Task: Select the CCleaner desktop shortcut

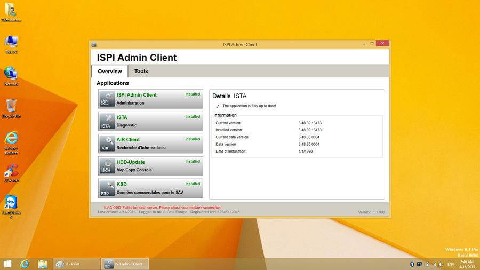Action: (11, 173)
